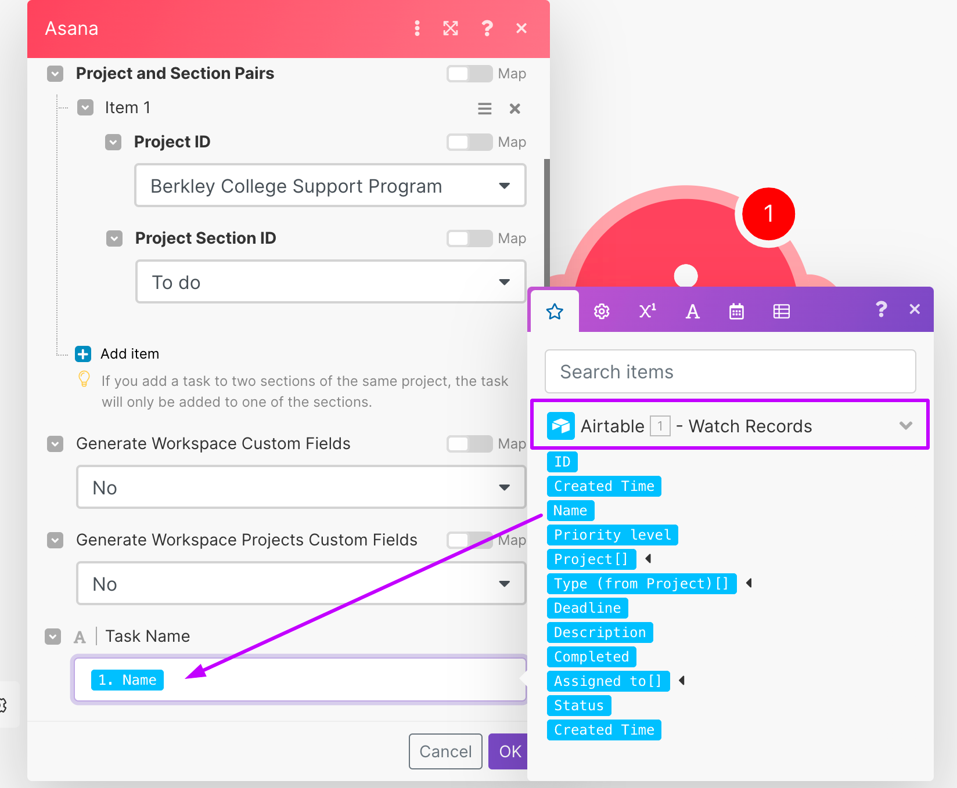Open general functions gear tab
The height and width of the screenshot is (788, 957).
[x=602, y=312]
